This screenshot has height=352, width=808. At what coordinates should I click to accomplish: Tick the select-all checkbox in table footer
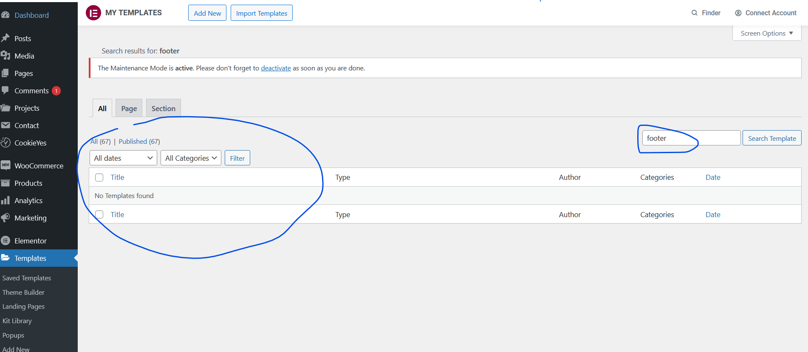tap(99, 214)
